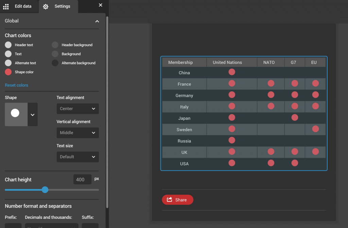This screenshot has width=348, height=228.
Task: Change the Shape color swatch
Action: (x=7, y=72)
